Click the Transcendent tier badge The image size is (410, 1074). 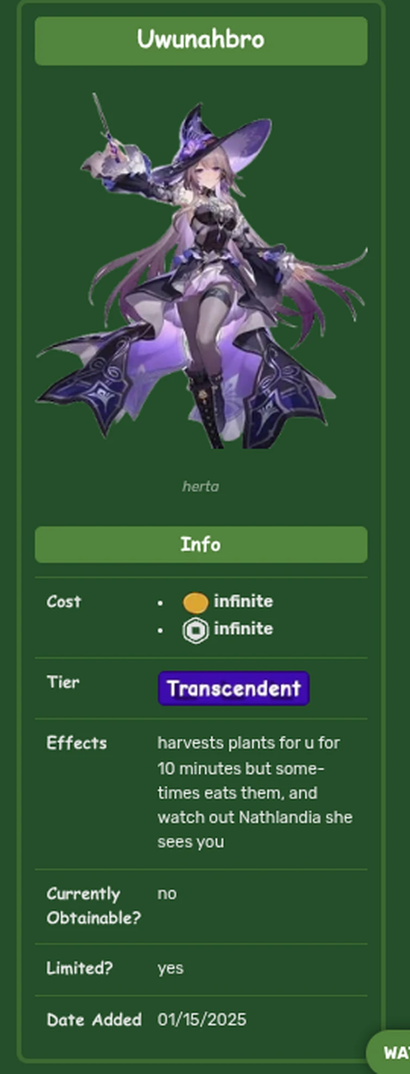[234, 688]
